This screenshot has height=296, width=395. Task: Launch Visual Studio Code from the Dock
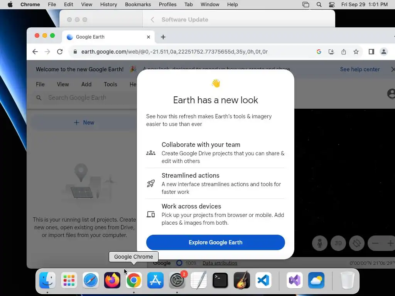263,280
